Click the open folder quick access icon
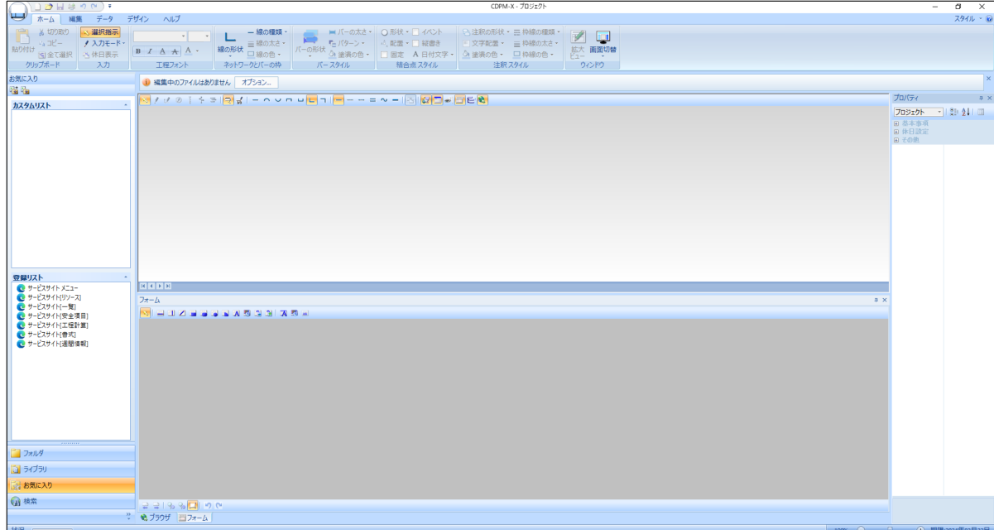 tap(50, 5)
